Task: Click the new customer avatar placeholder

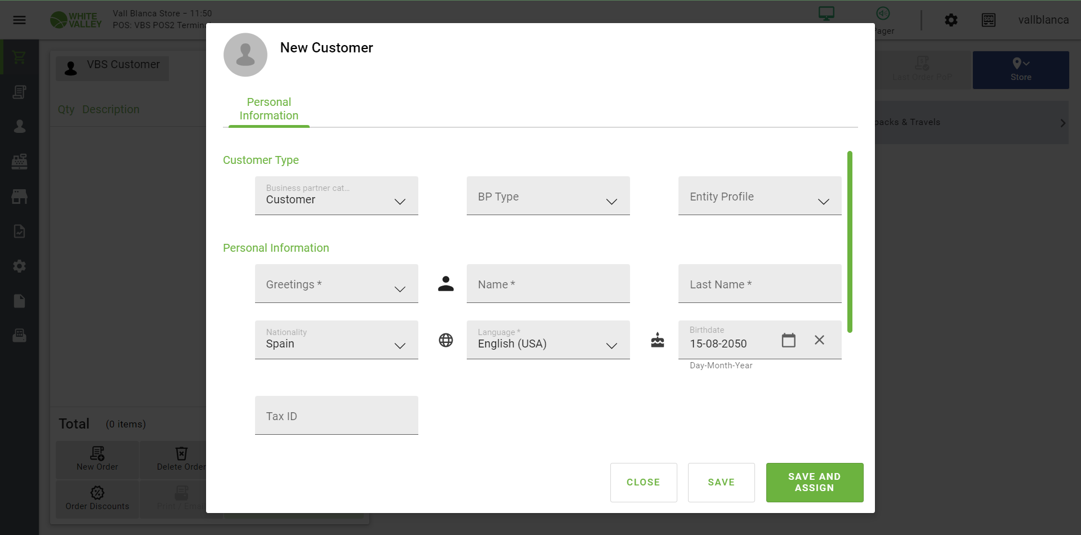Action: point(245,55)
